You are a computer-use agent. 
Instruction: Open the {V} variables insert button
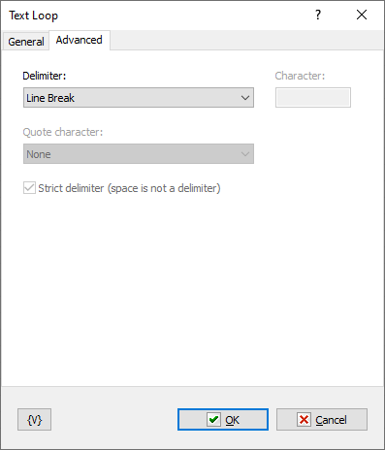pos(34,420)
